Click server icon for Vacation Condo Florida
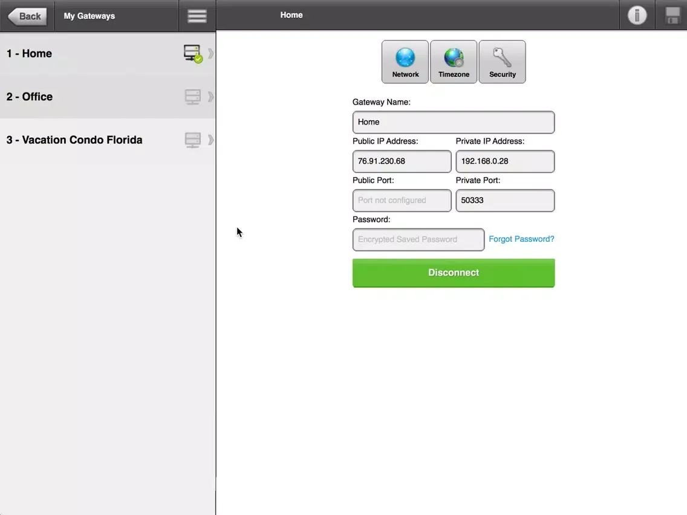This screenshot has height=515, width=687. pos(192,140)
